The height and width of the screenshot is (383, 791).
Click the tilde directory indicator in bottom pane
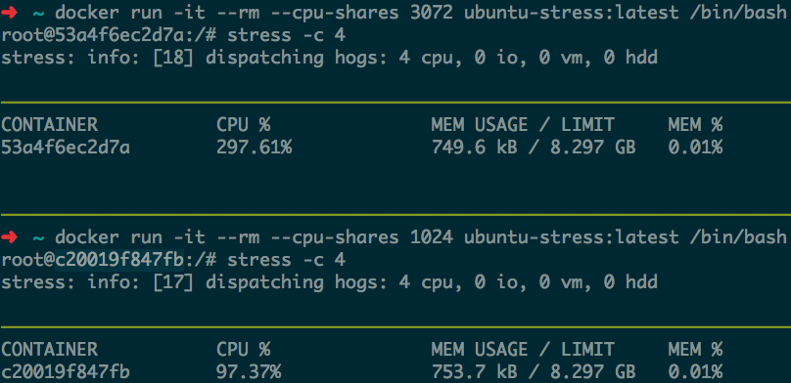pos(38,237)
